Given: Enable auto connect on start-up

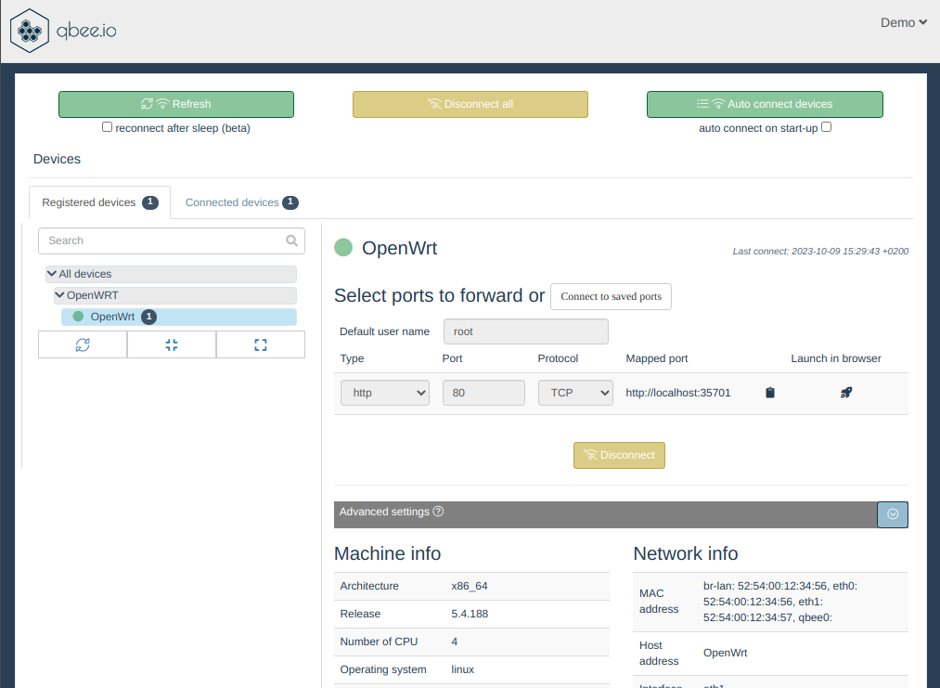Looking at the screenshot, I should point(826,127).
